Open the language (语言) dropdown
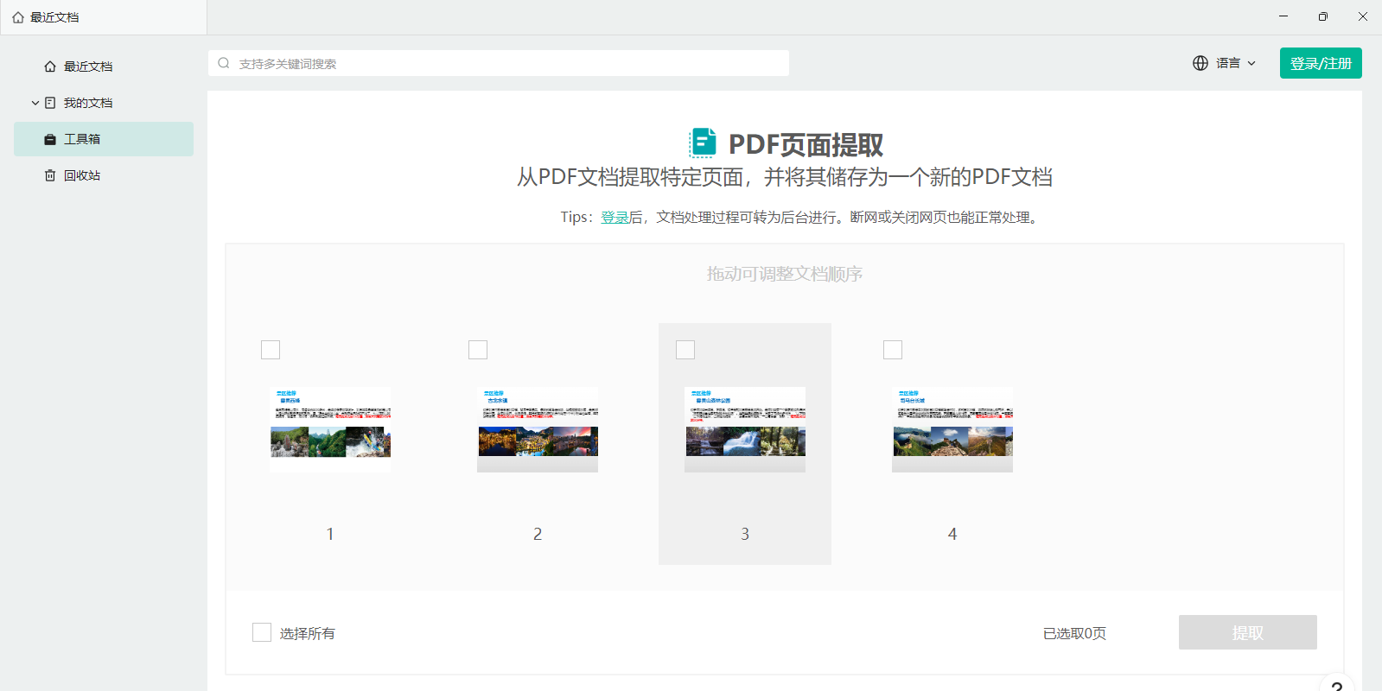Image resolution: width=1382 pixels, height=691 pixels. pyautogui.click(x=1234, y=63)
